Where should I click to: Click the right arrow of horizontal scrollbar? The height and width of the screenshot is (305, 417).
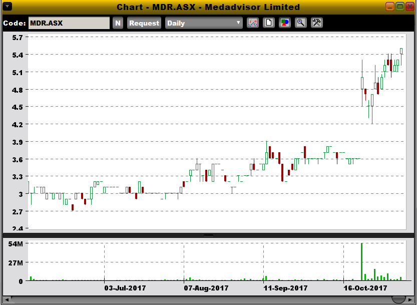tap(410, 300)
